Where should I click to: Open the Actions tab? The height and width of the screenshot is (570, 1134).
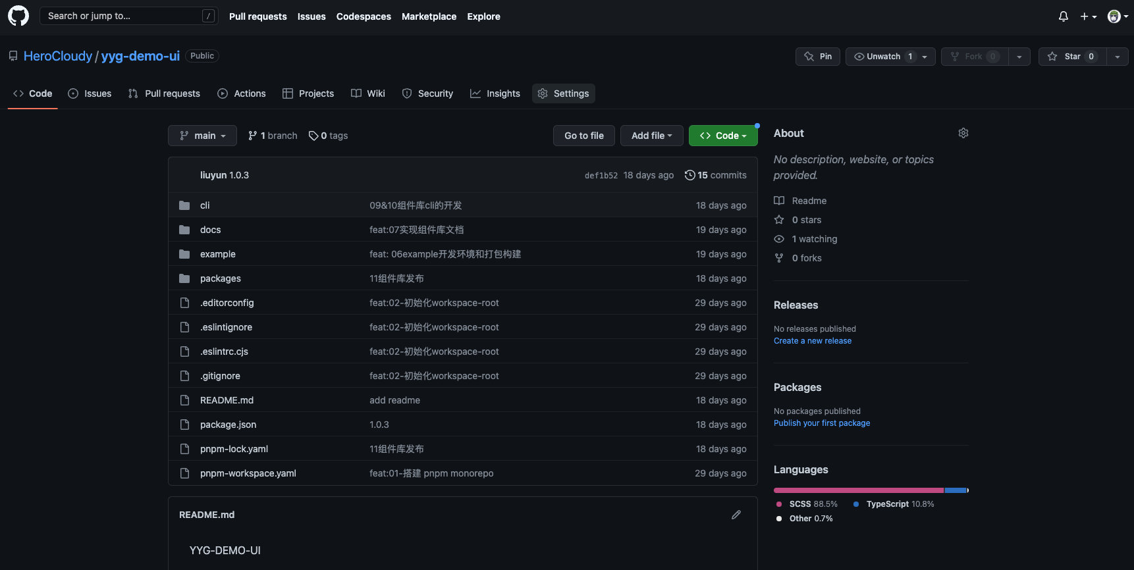point(242,93)
